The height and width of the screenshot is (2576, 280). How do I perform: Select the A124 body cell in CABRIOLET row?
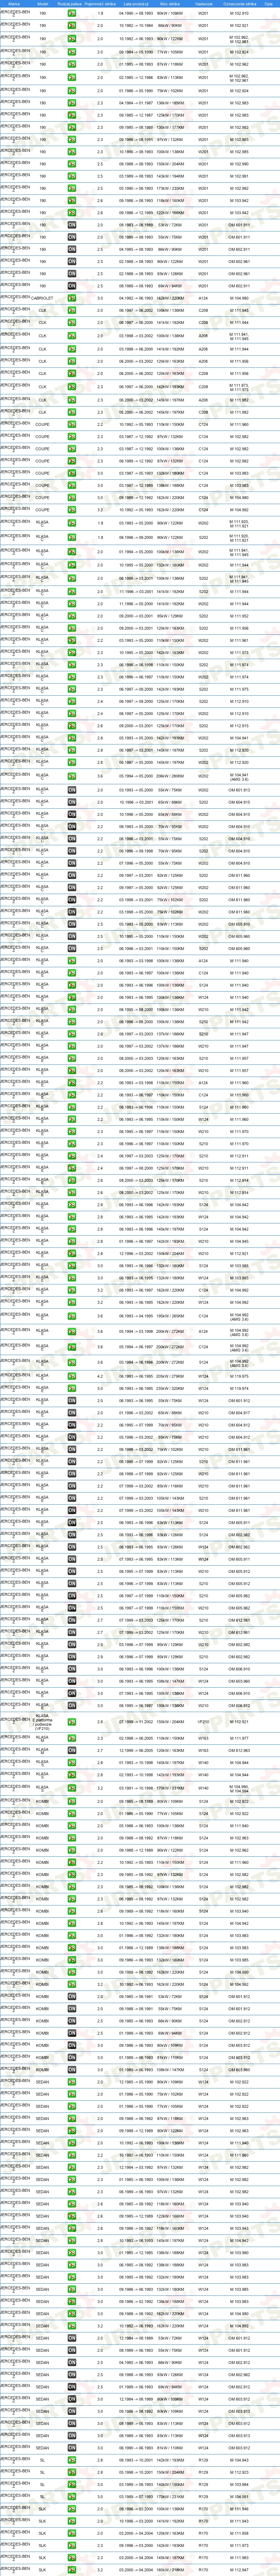pyautogui.click(x=203, y=298)
